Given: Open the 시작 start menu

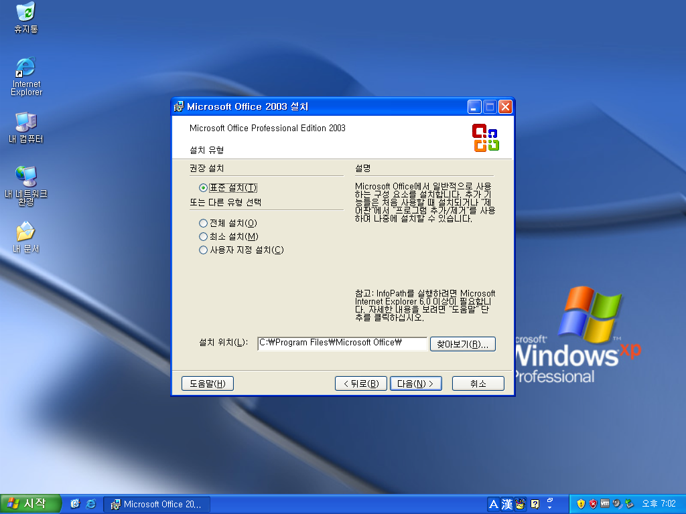Looking at the screenshot, I should 30,504.
